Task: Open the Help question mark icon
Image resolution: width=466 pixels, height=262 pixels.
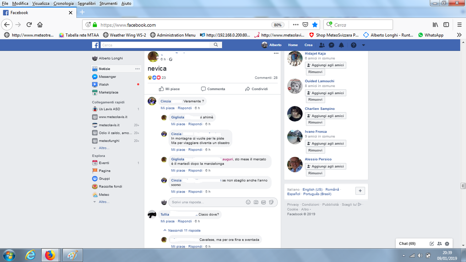Action: 354,45
